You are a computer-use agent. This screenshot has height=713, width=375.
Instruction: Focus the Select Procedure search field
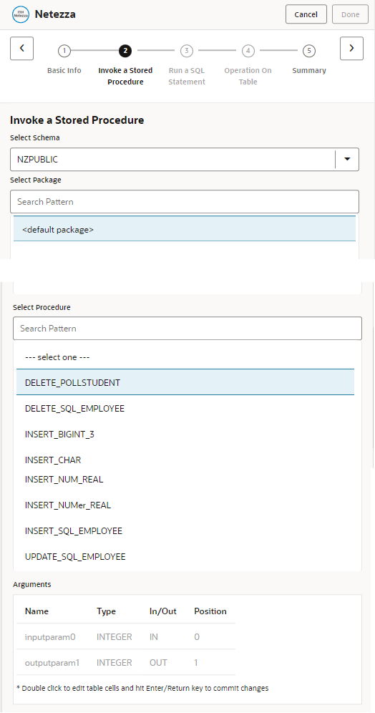pyautogui.click(x=187, y=329)
